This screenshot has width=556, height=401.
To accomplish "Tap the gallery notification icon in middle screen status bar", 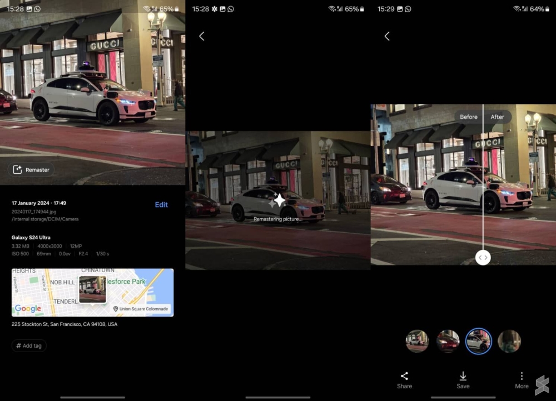I will pyautogui.click(x=222, y=9).
